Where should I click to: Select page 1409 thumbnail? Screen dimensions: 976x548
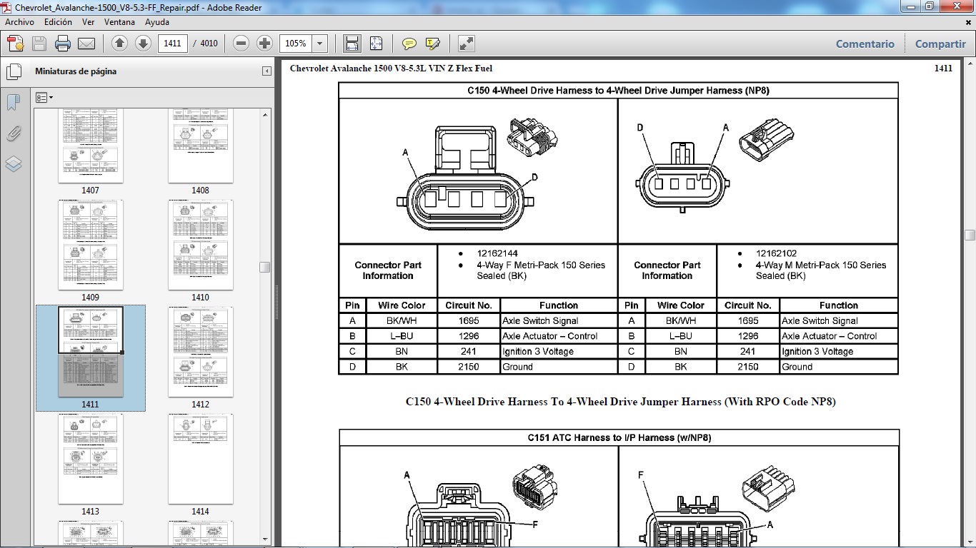click(91, 245)
